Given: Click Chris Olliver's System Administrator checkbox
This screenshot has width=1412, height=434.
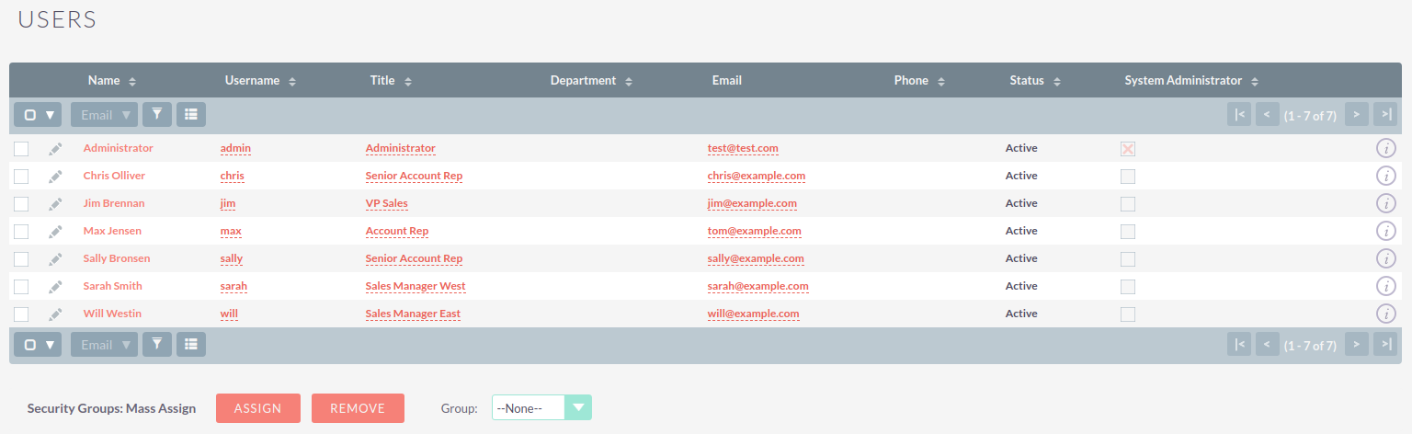Looking at the screenshot, I should (x=1128, y=177).
